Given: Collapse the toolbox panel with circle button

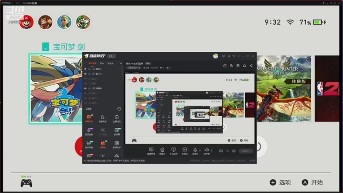Looking at the screenshot, I should tap(119, 109).
